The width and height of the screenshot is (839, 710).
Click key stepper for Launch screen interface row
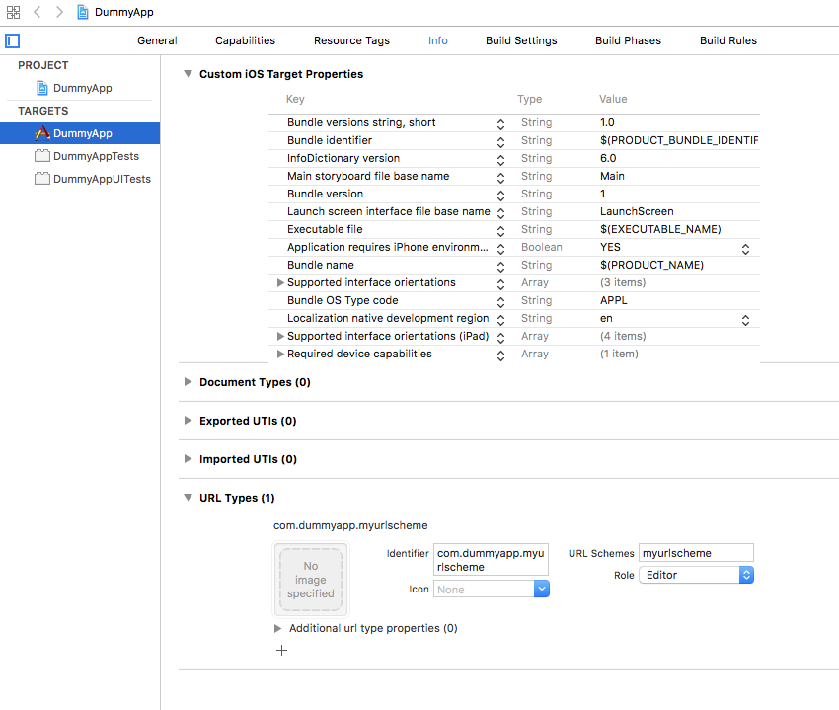click(x=500, y=213)
